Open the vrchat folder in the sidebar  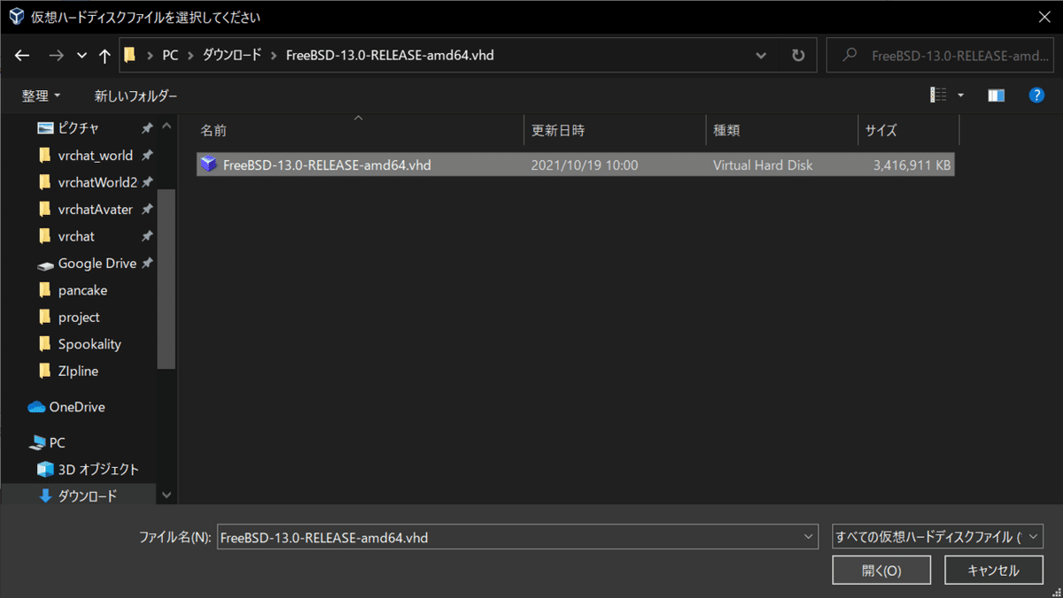pyautogui.click(x=76, y=236)
